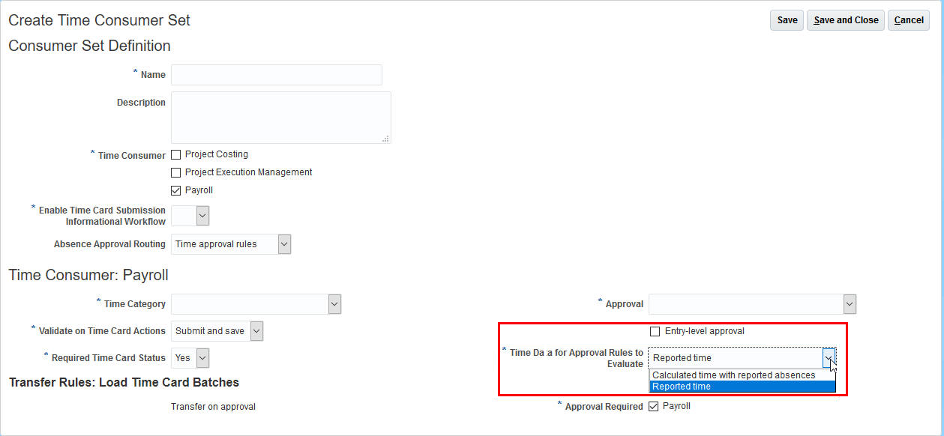Uncheck the Payroll time consumer checkbox
This screenshot has width=944, height=436.
pyautogui.click(x=176, y=190)
